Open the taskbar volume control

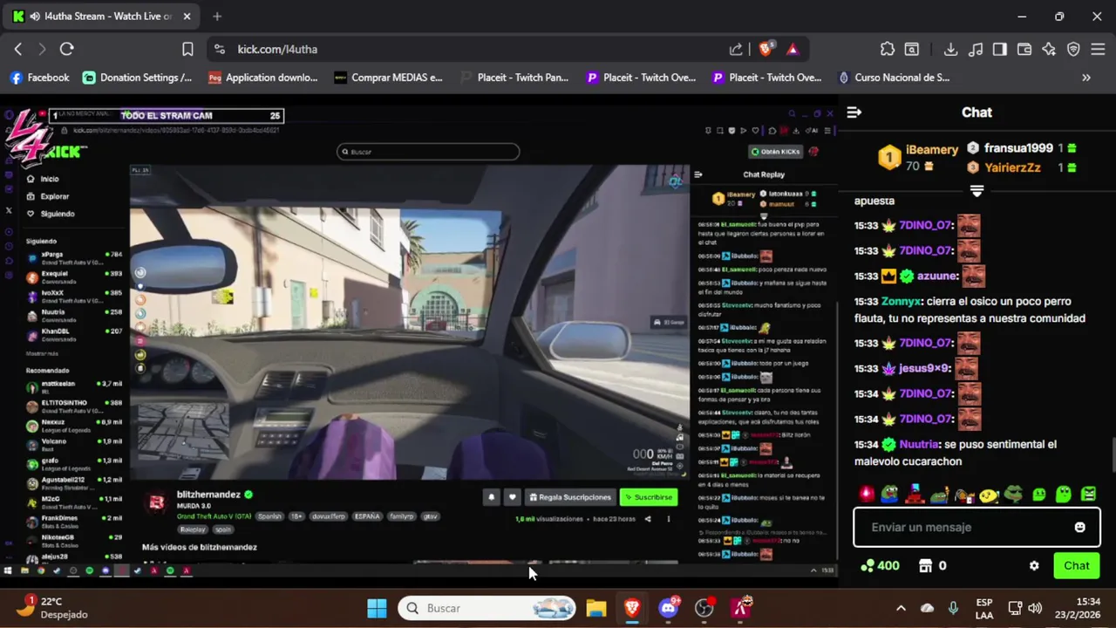(x=1035, y=608)
